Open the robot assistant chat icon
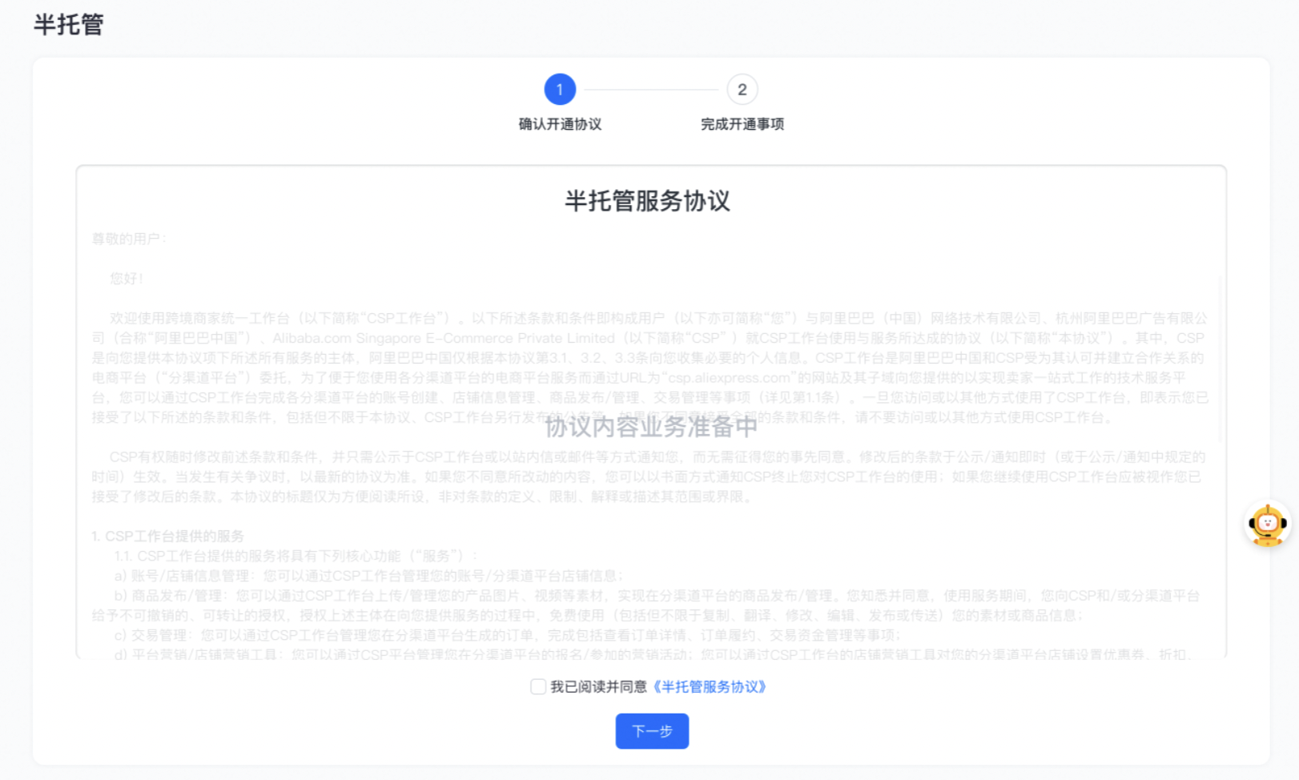This screenshot has height=780, width=1299. (x=1267, y=525)
